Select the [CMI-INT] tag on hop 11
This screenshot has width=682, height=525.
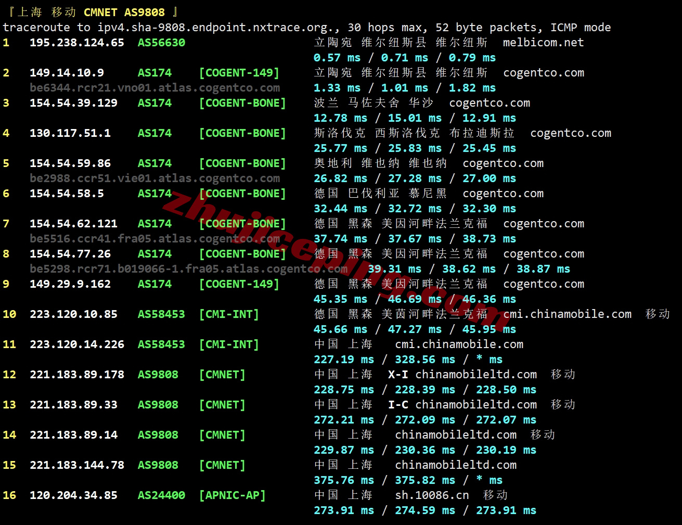[229, 344]
